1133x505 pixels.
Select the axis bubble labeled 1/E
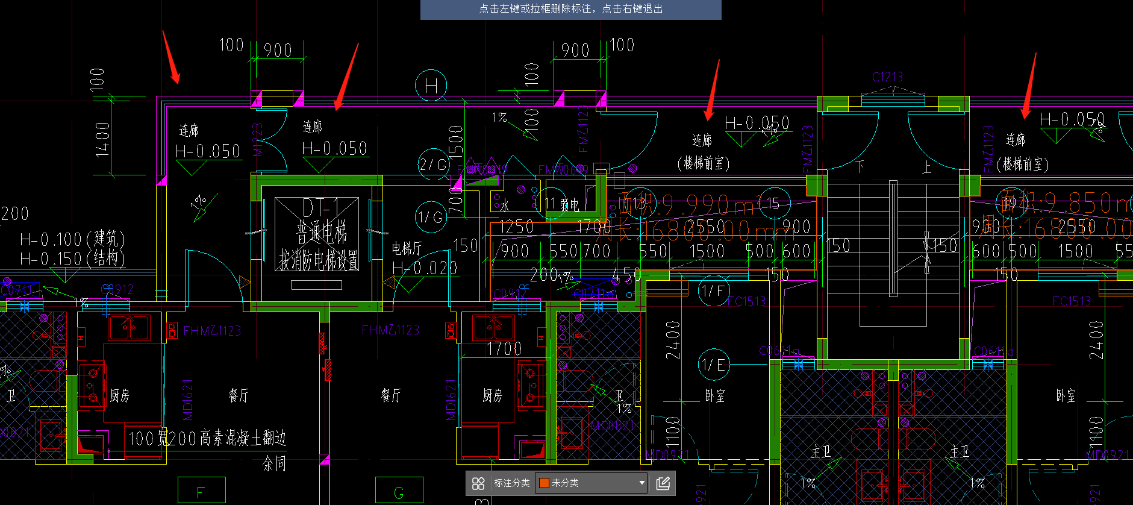pos(714,365)
